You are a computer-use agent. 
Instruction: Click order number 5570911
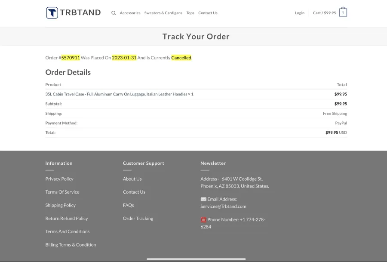[x=71, y=58]
